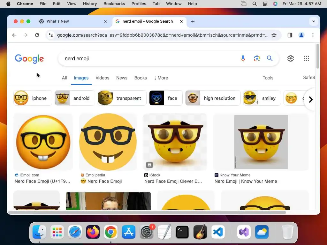Open the Know Your Meme image
This screenshot has height=245, width=327.
tap(261, 142)
